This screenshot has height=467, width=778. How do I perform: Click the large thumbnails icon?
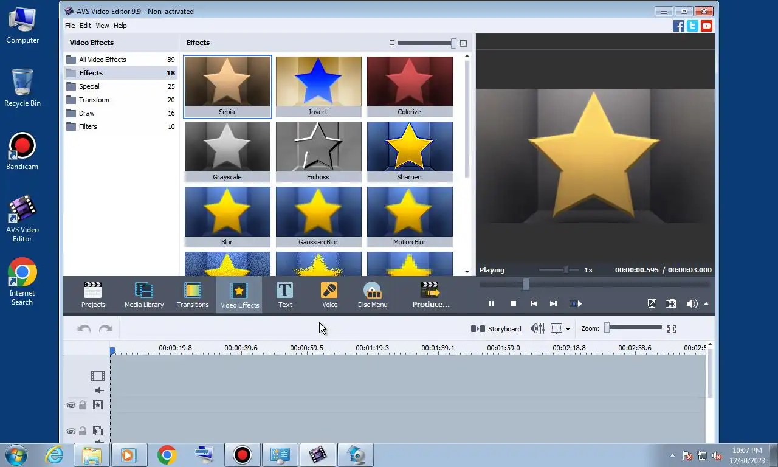(463, 43)
